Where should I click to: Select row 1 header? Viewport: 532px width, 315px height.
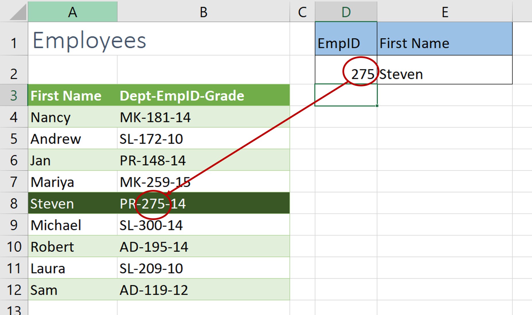click(x=14, y=39)
